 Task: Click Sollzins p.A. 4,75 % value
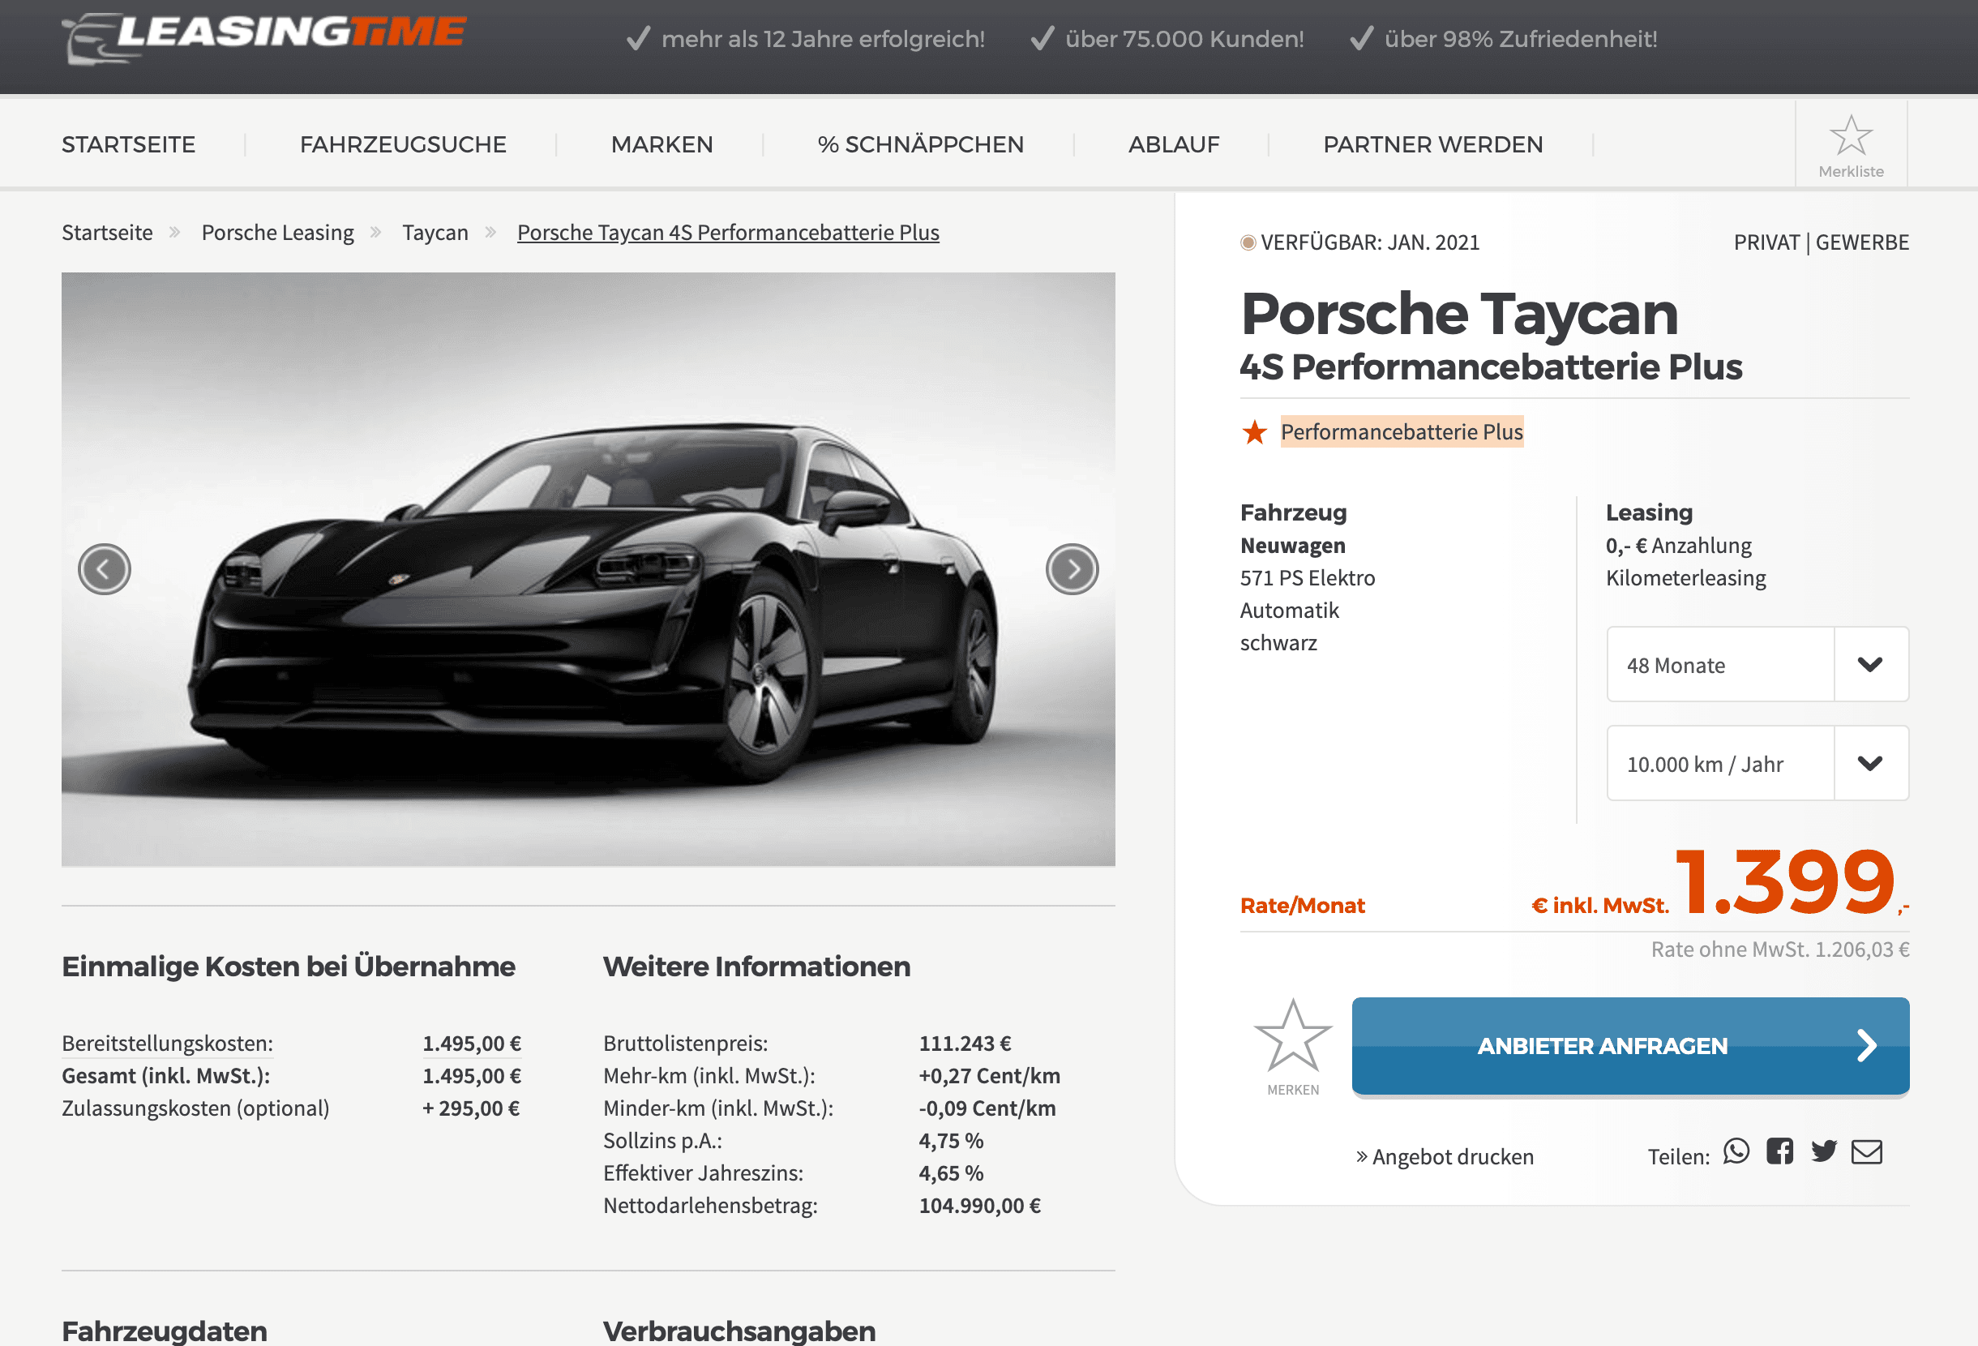tap(951, 1141)
